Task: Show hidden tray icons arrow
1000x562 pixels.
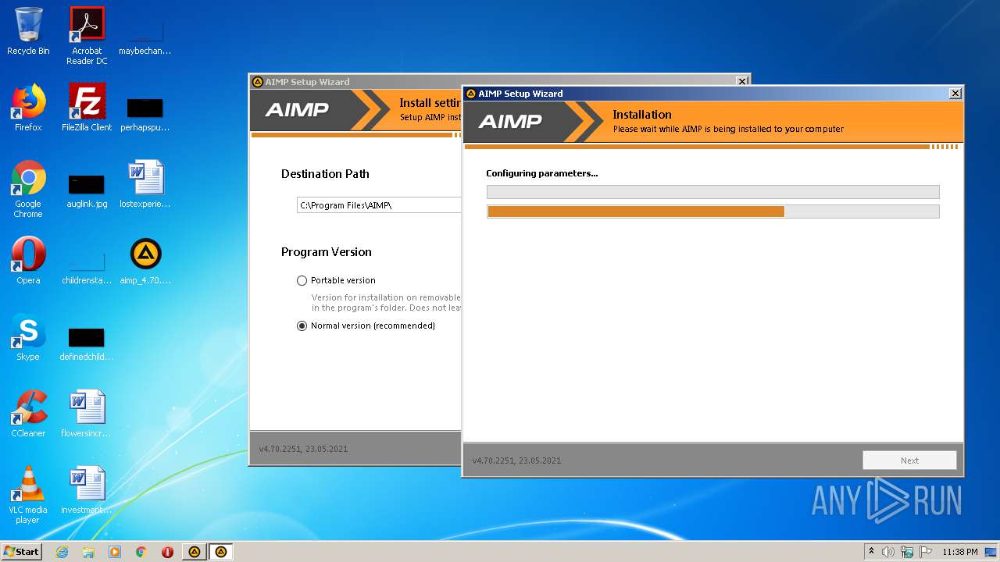Action: point(871,552)
